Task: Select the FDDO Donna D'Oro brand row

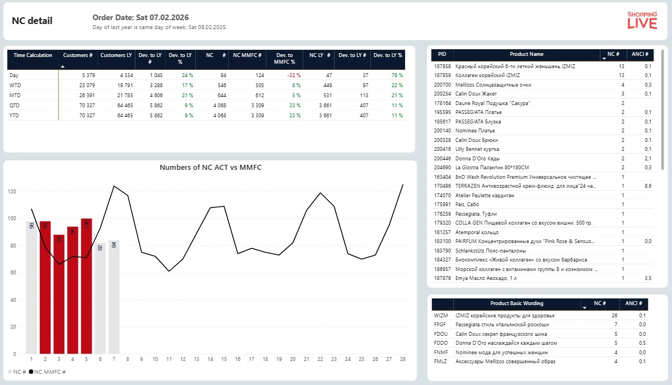Action: pyautogui.click(x=541, y=343)
